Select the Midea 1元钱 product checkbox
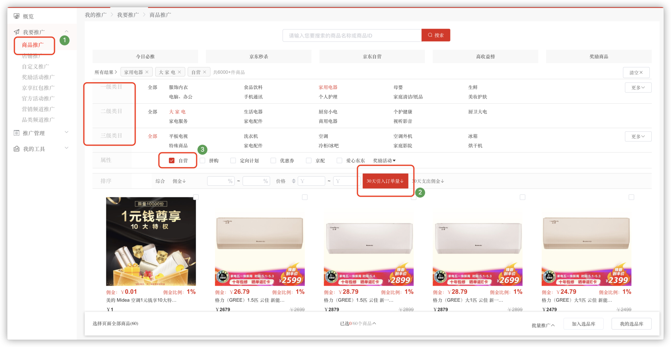671x347 pixels. click(196, 197)
